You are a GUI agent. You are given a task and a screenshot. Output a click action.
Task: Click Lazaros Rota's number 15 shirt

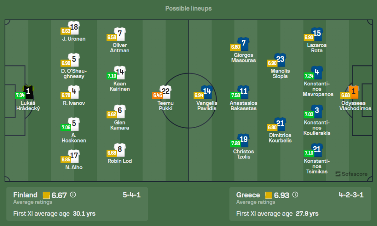(x=317, y=34)
